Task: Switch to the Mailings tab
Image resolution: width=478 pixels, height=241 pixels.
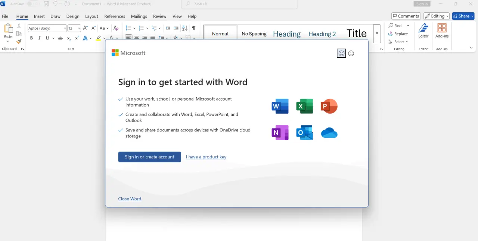Action: click(139, 16)
